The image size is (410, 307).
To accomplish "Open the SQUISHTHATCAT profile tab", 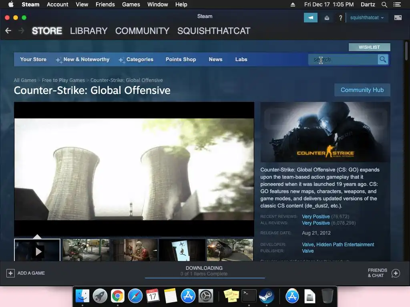I will pos(214,31).
